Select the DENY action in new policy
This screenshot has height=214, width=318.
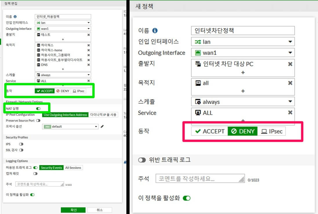click(x=243, y=131)
